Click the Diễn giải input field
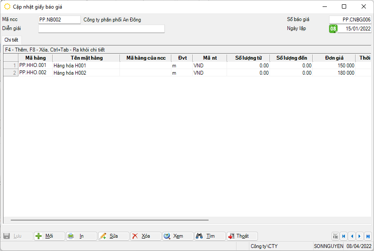This screenshot has width=374, height=251. 102,29
